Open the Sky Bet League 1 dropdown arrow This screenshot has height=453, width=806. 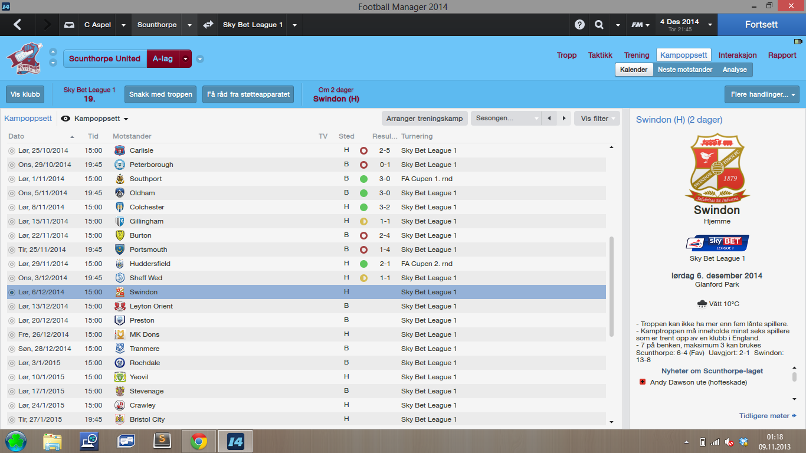pyautogui.click(x=294, y=25)
